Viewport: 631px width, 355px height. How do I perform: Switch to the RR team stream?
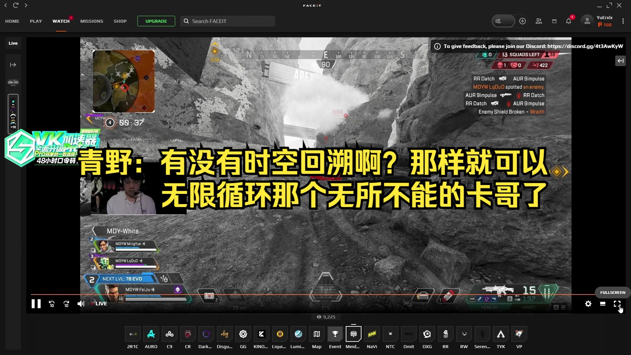coord(446,334)
